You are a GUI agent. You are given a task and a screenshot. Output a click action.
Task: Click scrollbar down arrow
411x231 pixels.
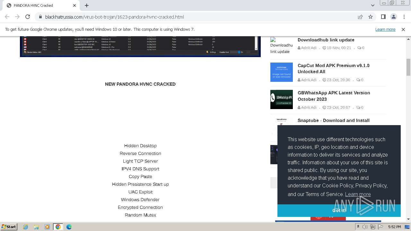tap(408, 219)
